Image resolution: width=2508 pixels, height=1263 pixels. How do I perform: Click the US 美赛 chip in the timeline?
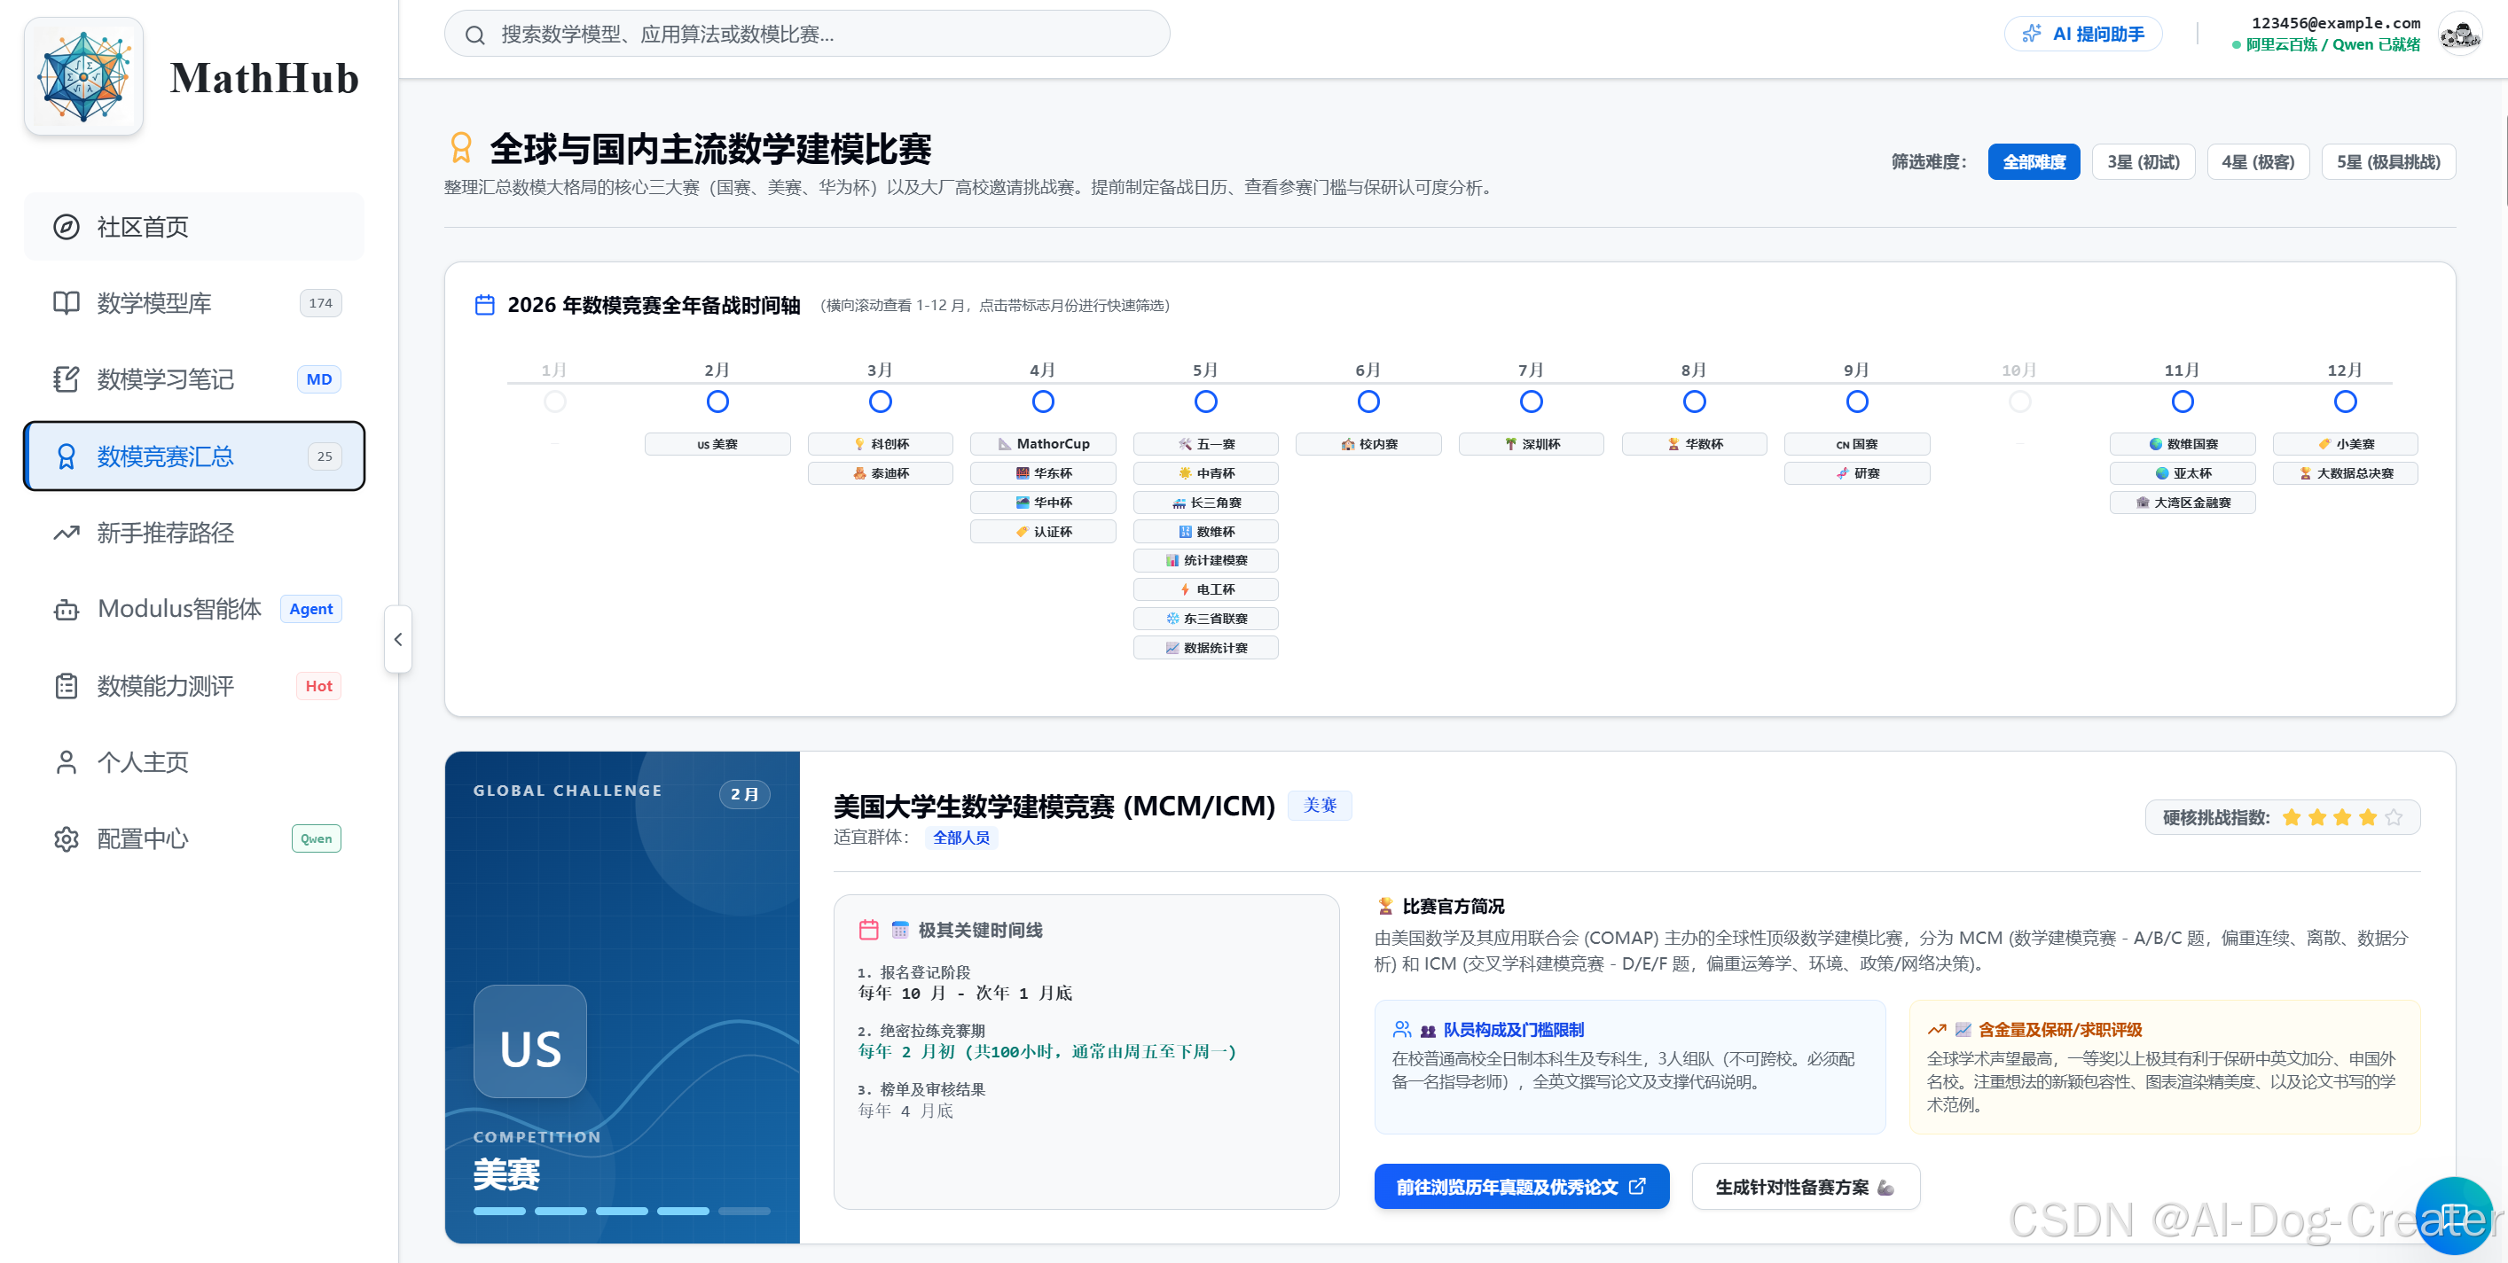(x=717, y=444)
